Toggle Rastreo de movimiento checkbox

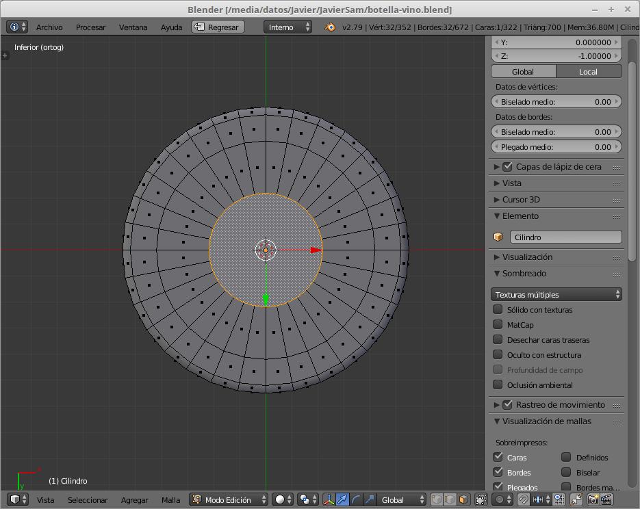(x=507, y=404)
